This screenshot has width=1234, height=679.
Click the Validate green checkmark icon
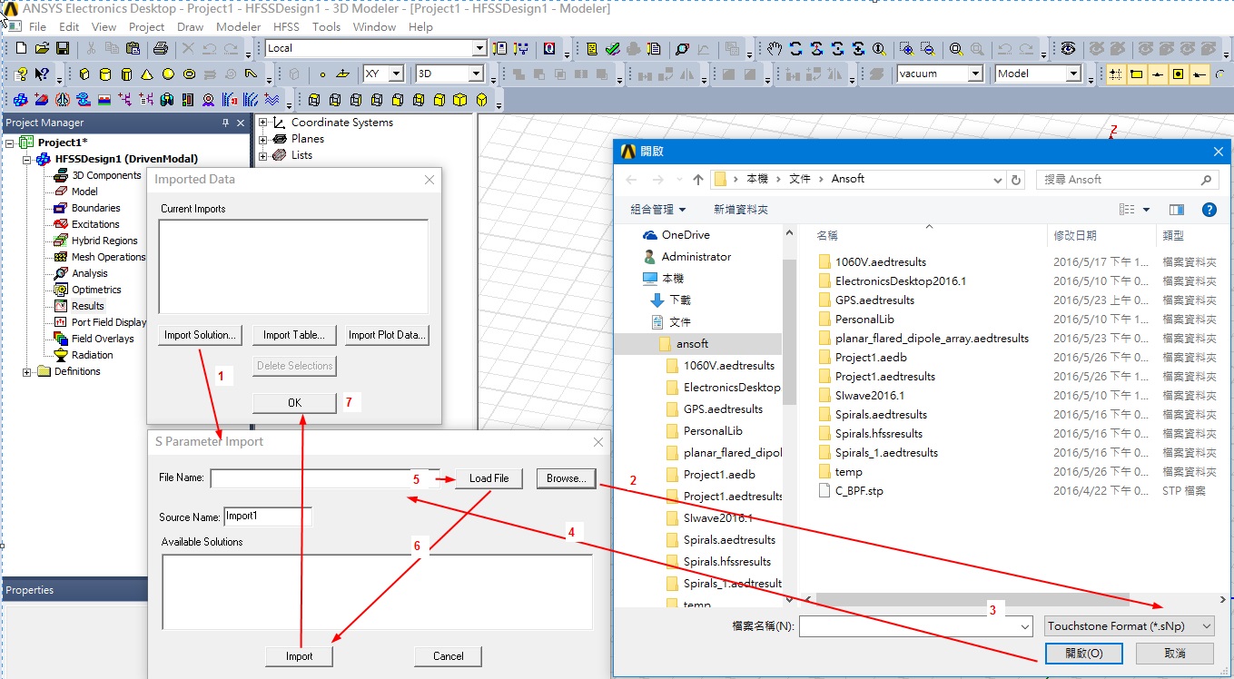[613, 48]
